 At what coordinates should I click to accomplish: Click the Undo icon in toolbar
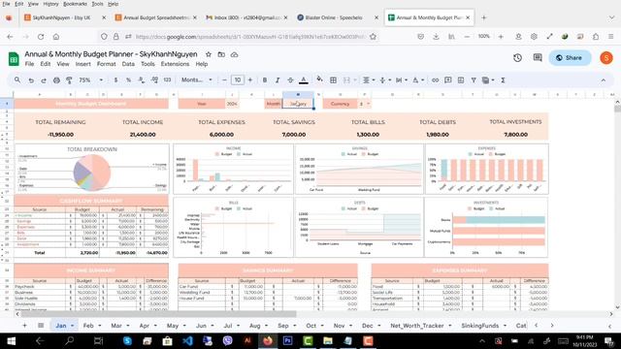31,80
